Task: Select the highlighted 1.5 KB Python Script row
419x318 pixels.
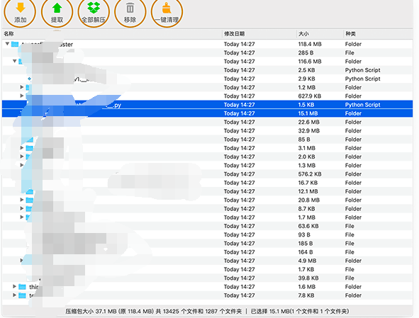Action: (x=207, y=105)
